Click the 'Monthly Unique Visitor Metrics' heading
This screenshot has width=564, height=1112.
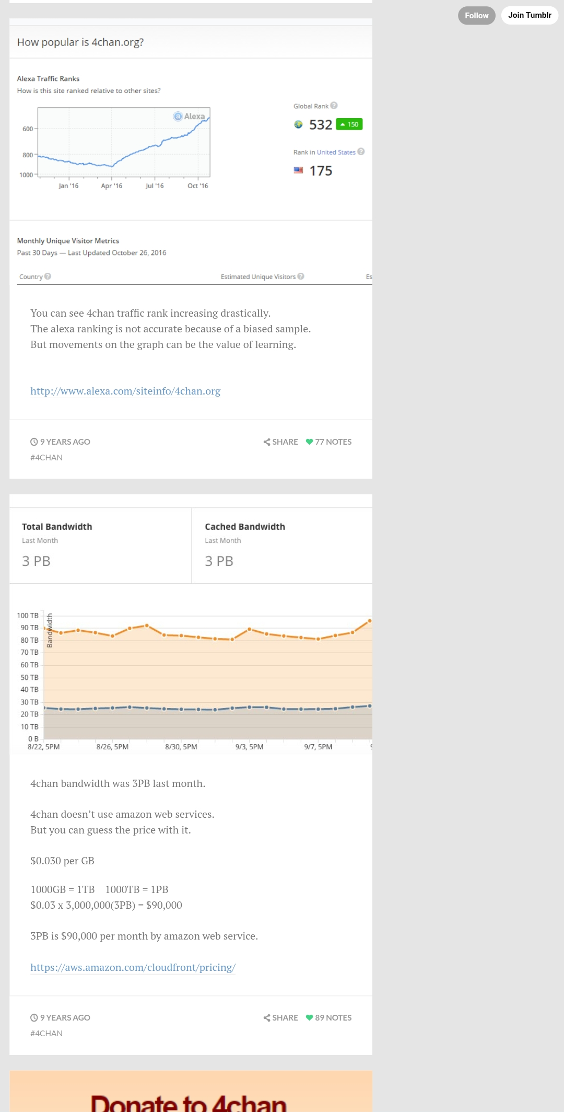click(68, 241)
